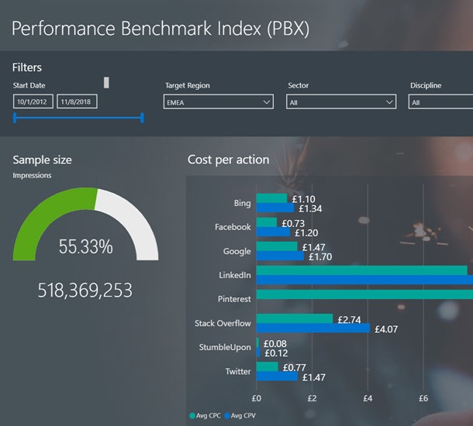
Task: Click the Sample size heading
Action: [x=42, y=160]
